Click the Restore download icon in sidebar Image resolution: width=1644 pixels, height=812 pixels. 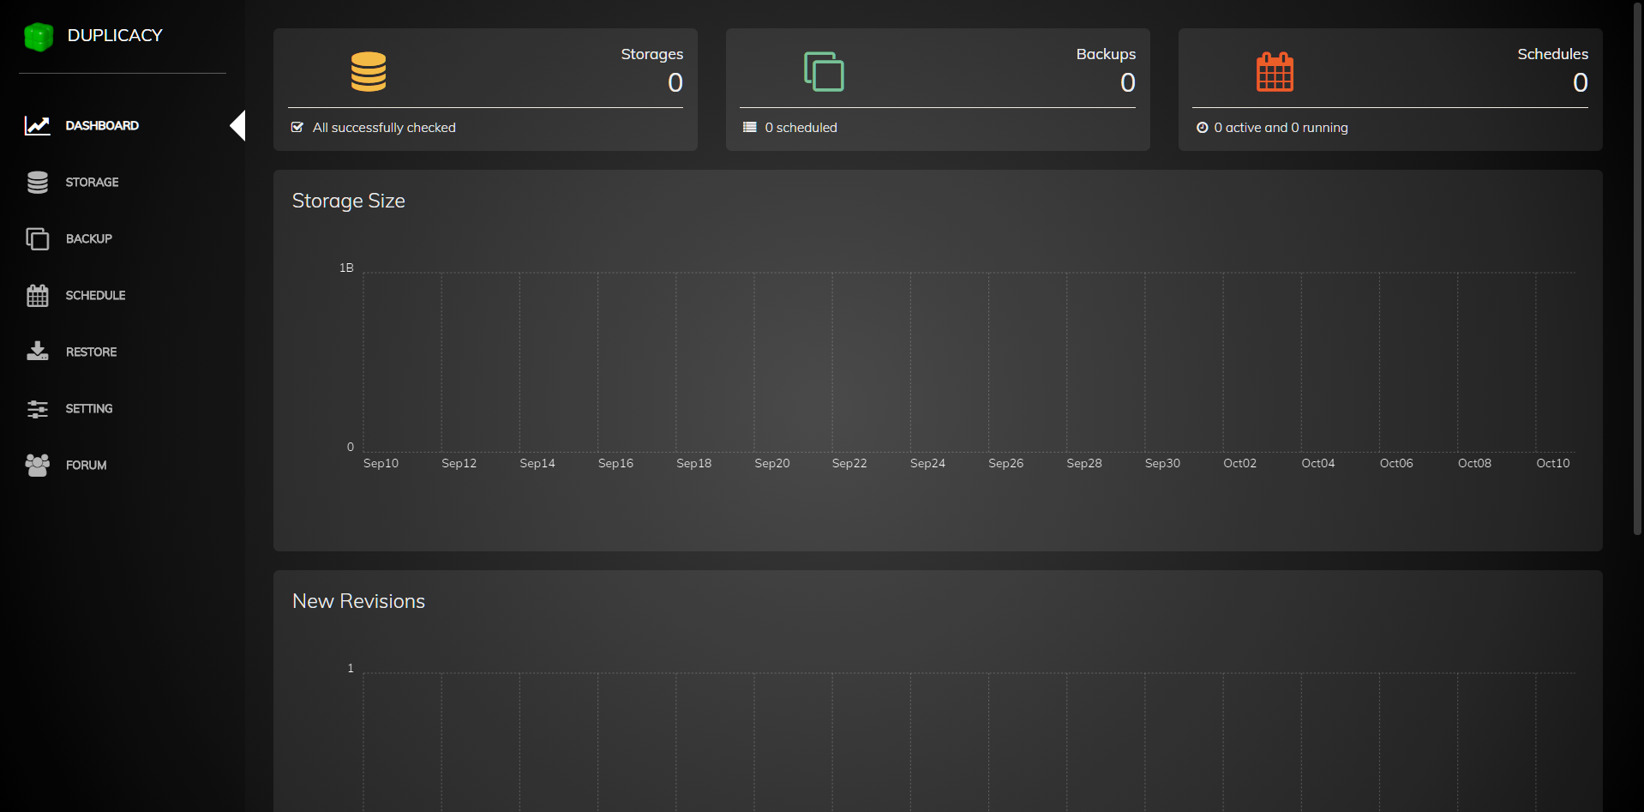(x=37, y=352)
